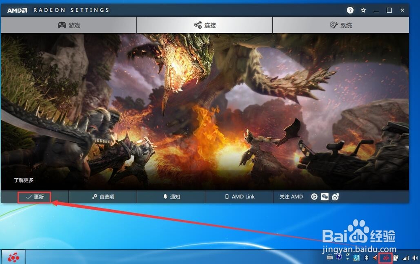Open the 游戏 (Gaming) tab

click(x=69, y=25)
